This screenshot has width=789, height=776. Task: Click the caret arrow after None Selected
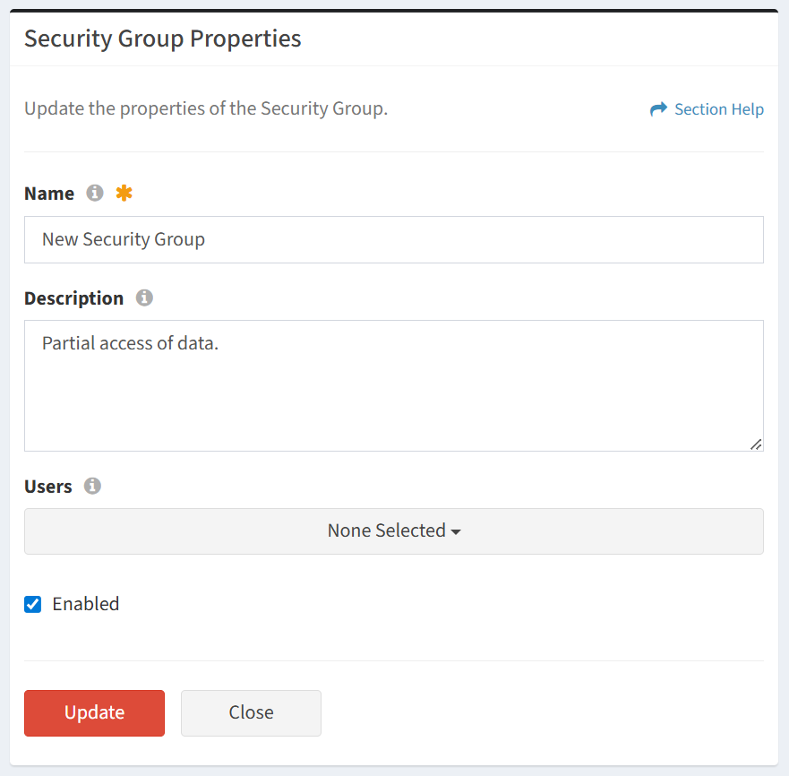pos(456,531)
